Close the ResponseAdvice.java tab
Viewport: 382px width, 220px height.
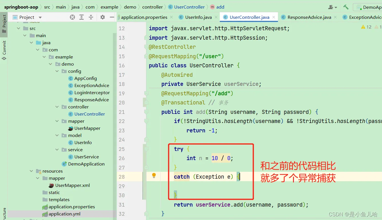pyautogui.click(x=336, y=17)
